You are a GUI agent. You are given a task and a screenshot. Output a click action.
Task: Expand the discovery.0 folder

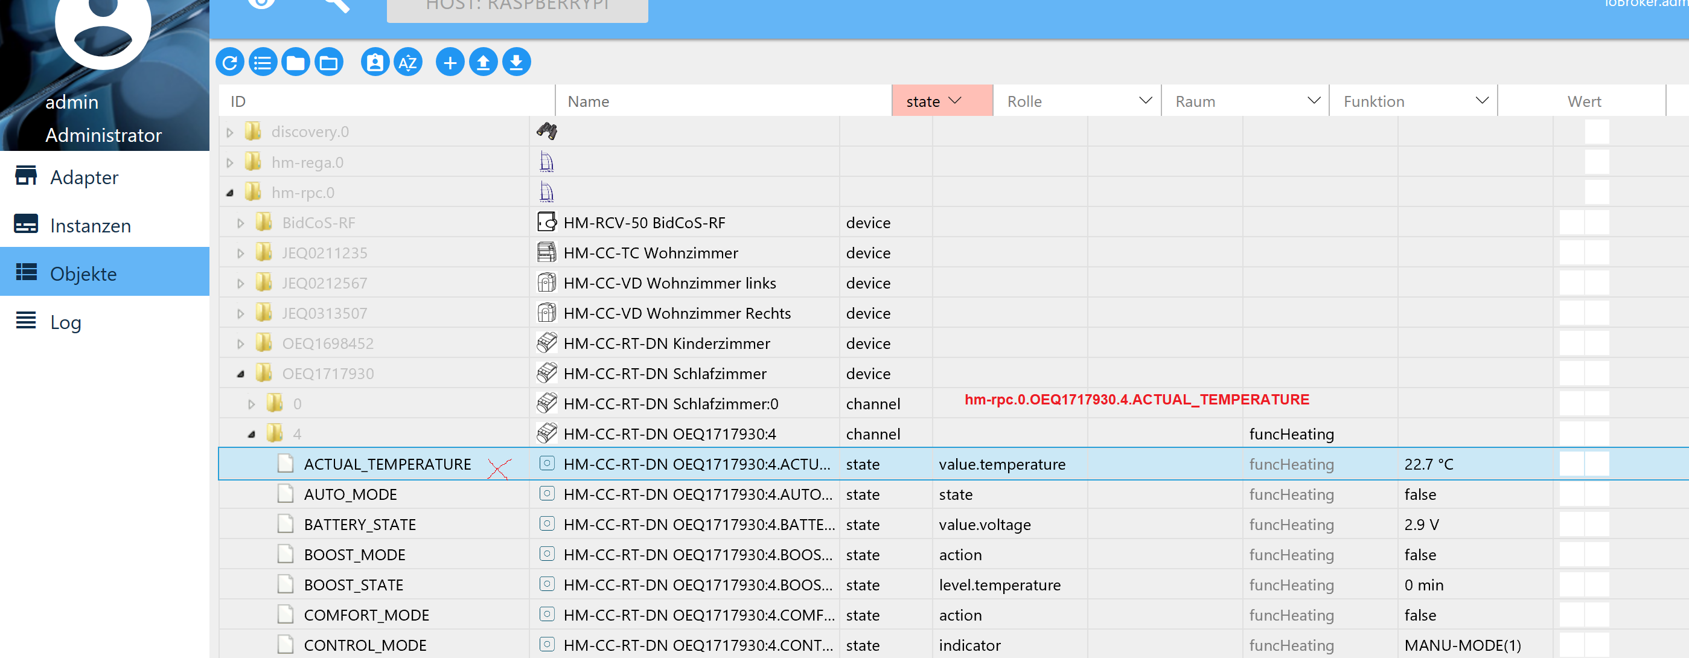(x=230, y=132)
